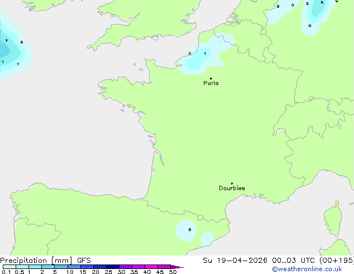Pick the palest cyan swatch between 0.1 and 0.5

(x=9, y=267)
